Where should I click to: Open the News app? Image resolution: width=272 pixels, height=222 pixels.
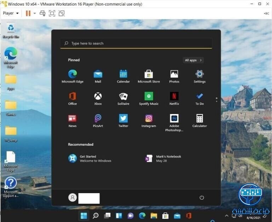(x=73, y=121)
